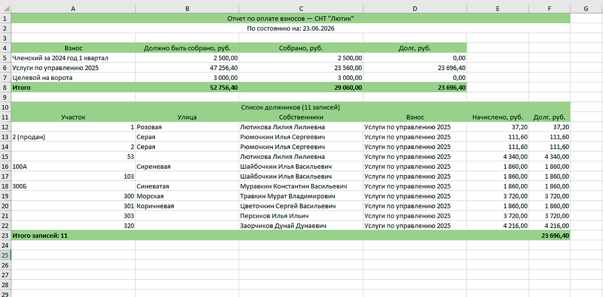Select row 25 header
603x297 pixels.
click(x=5, y=255)
